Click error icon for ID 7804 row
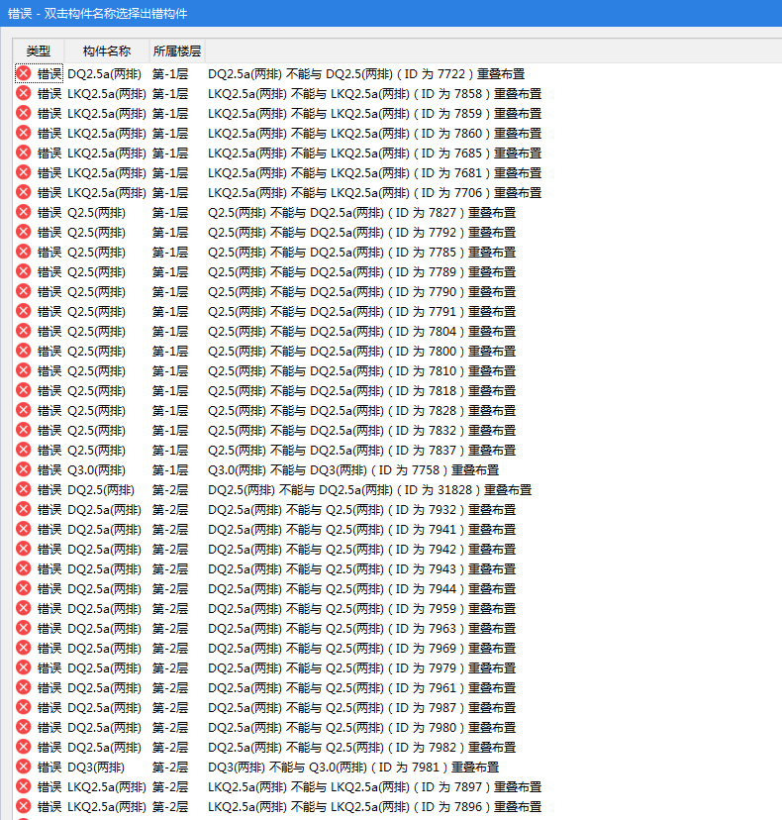This screenshot has width=782, height=820. point(24,331)
